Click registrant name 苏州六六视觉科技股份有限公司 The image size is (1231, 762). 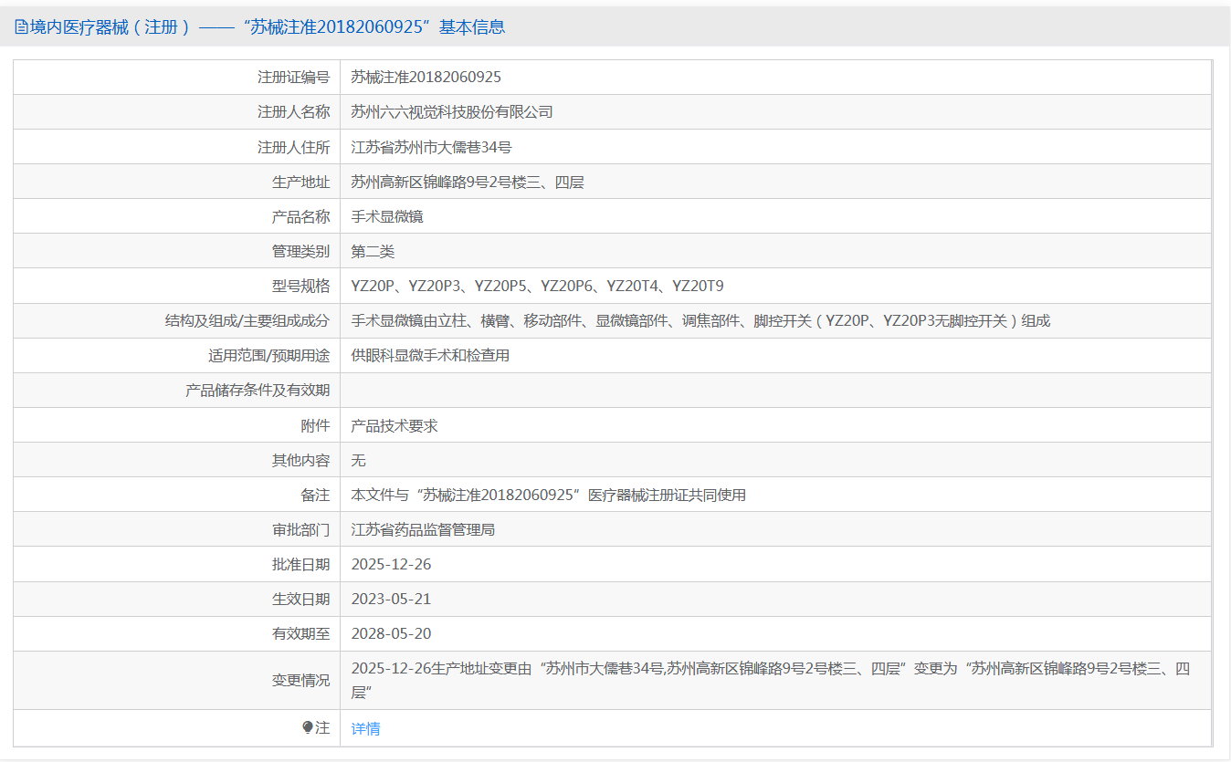[x=452, y=112]
